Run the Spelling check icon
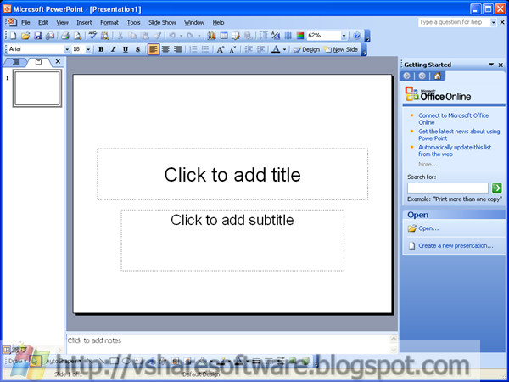Viewport: 509px width, 382px height. [x=92, y=36]
